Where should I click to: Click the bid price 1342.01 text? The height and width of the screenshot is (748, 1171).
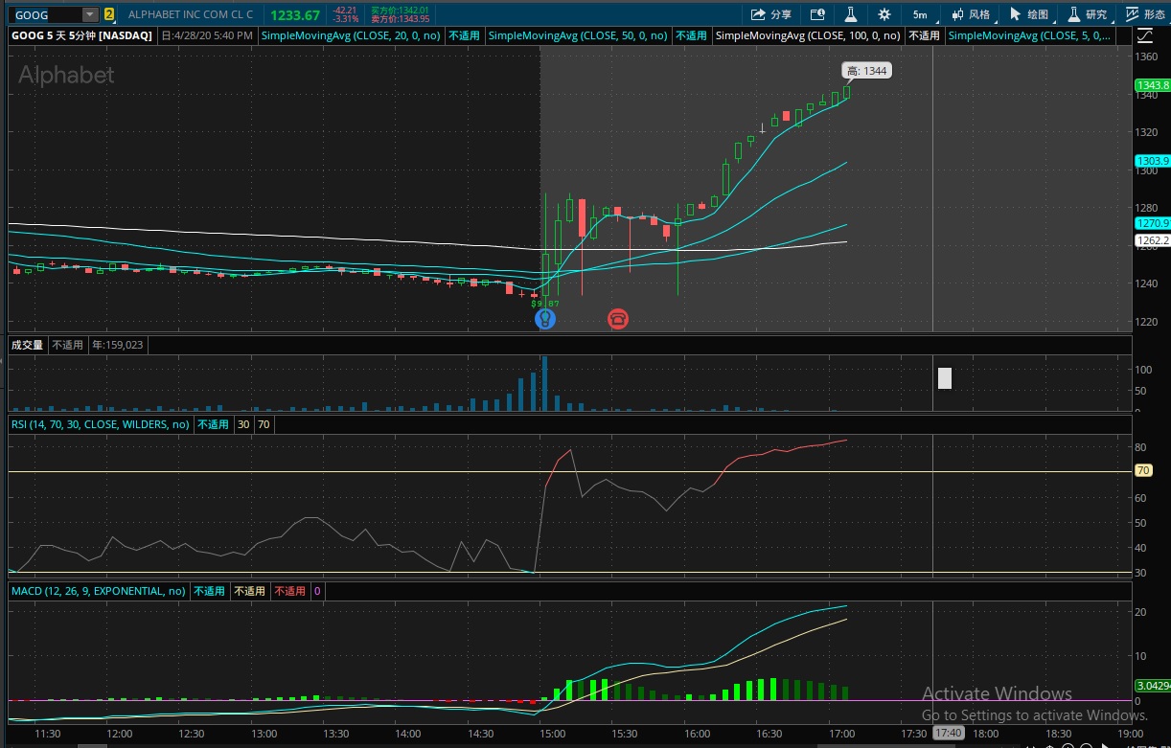401,10
